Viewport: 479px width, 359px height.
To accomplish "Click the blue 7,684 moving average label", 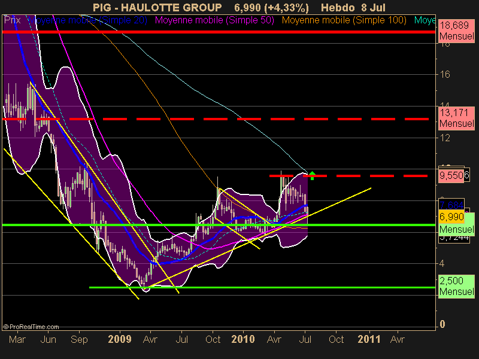I will (x=451, y=205).
